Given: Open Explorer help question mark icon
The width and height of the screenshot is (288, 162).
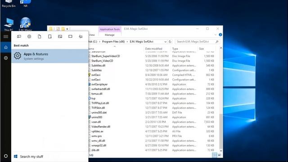Looking at the screenshot, I should [x=220, y=35].
